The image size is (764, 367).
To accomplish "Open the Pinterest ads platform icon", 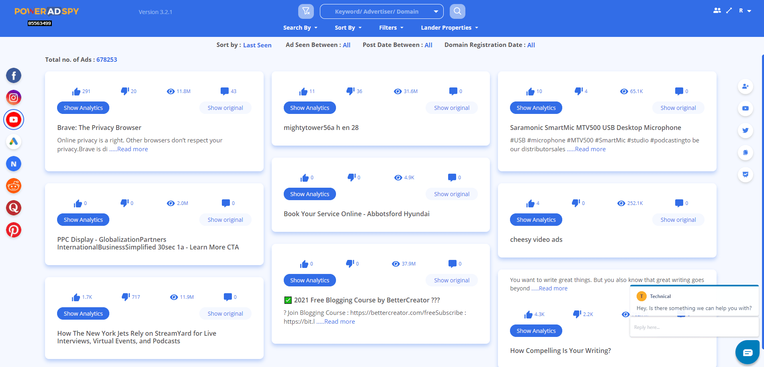I will (x=14, y=230).
